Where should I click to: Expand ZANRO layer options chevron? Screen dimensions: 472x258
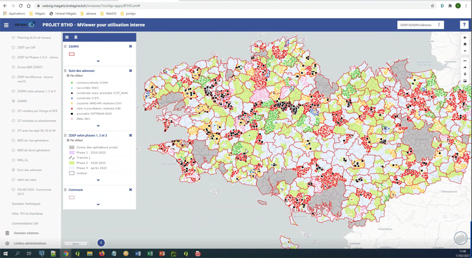[99, 61]
